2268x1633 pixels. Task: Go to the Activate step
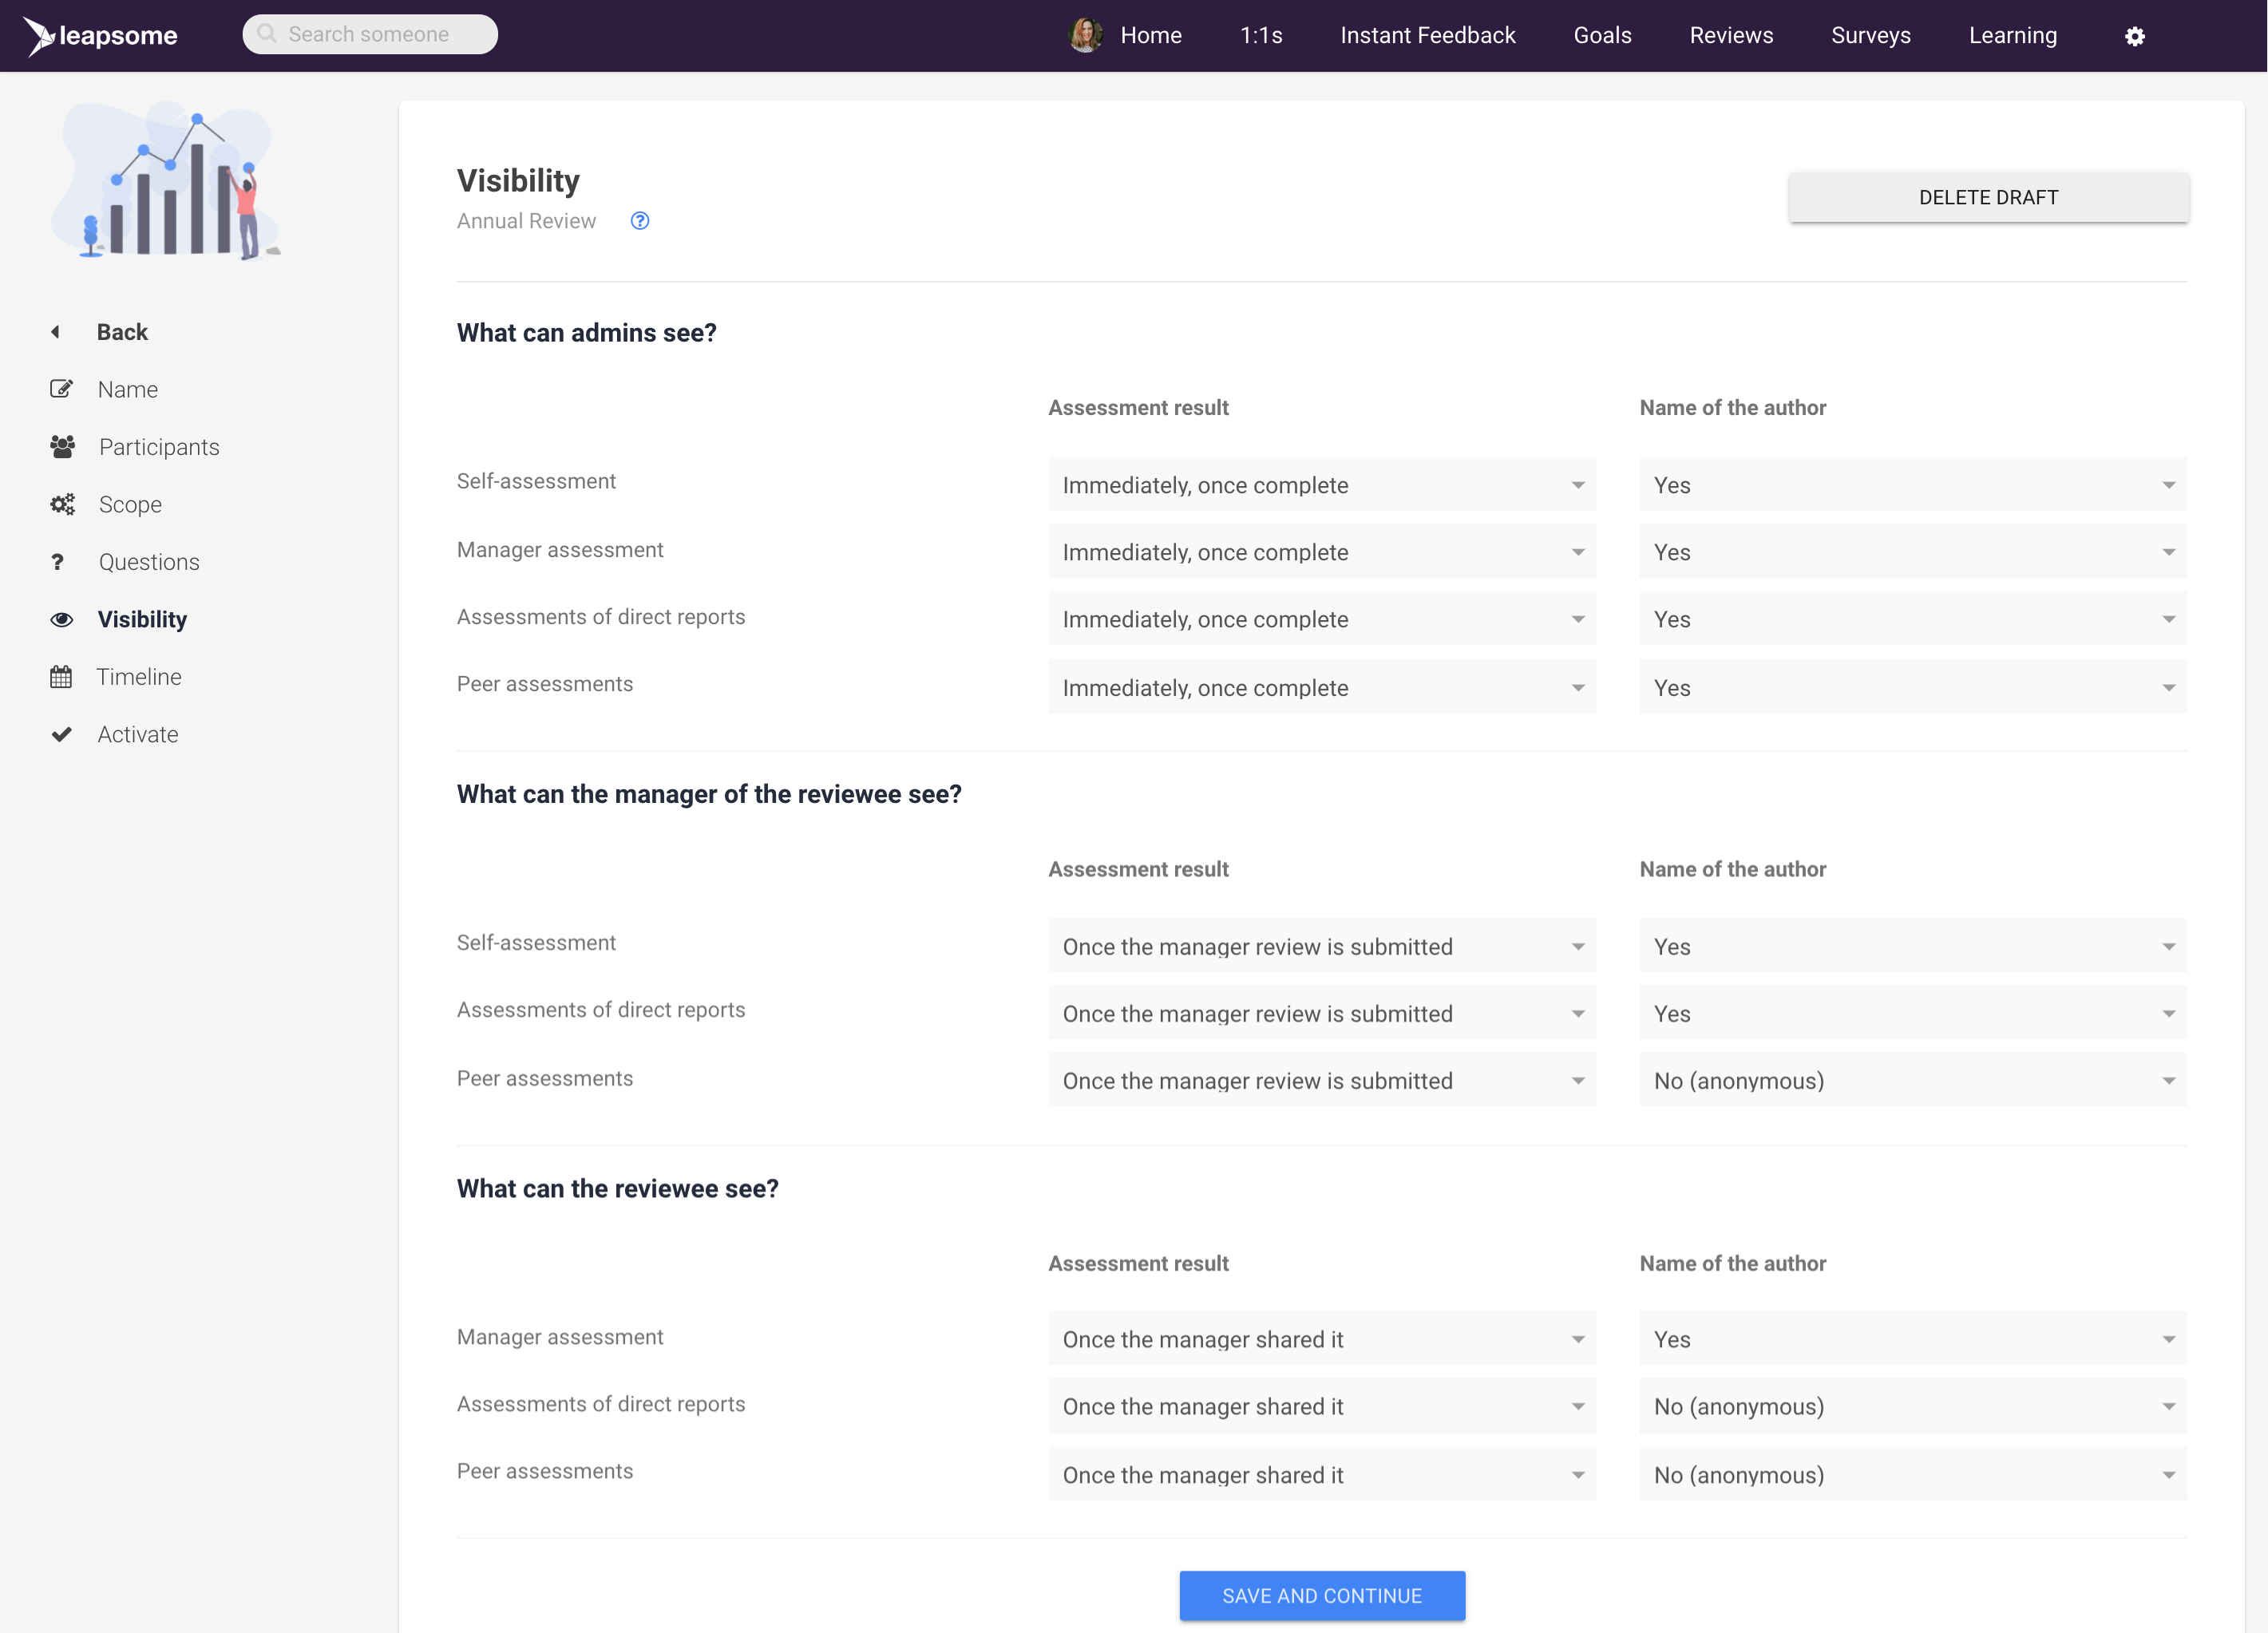[138, 734]
